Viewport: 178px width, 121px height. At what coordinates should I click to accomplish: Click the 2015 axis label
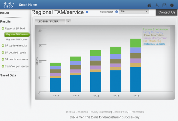click(56, 96)
